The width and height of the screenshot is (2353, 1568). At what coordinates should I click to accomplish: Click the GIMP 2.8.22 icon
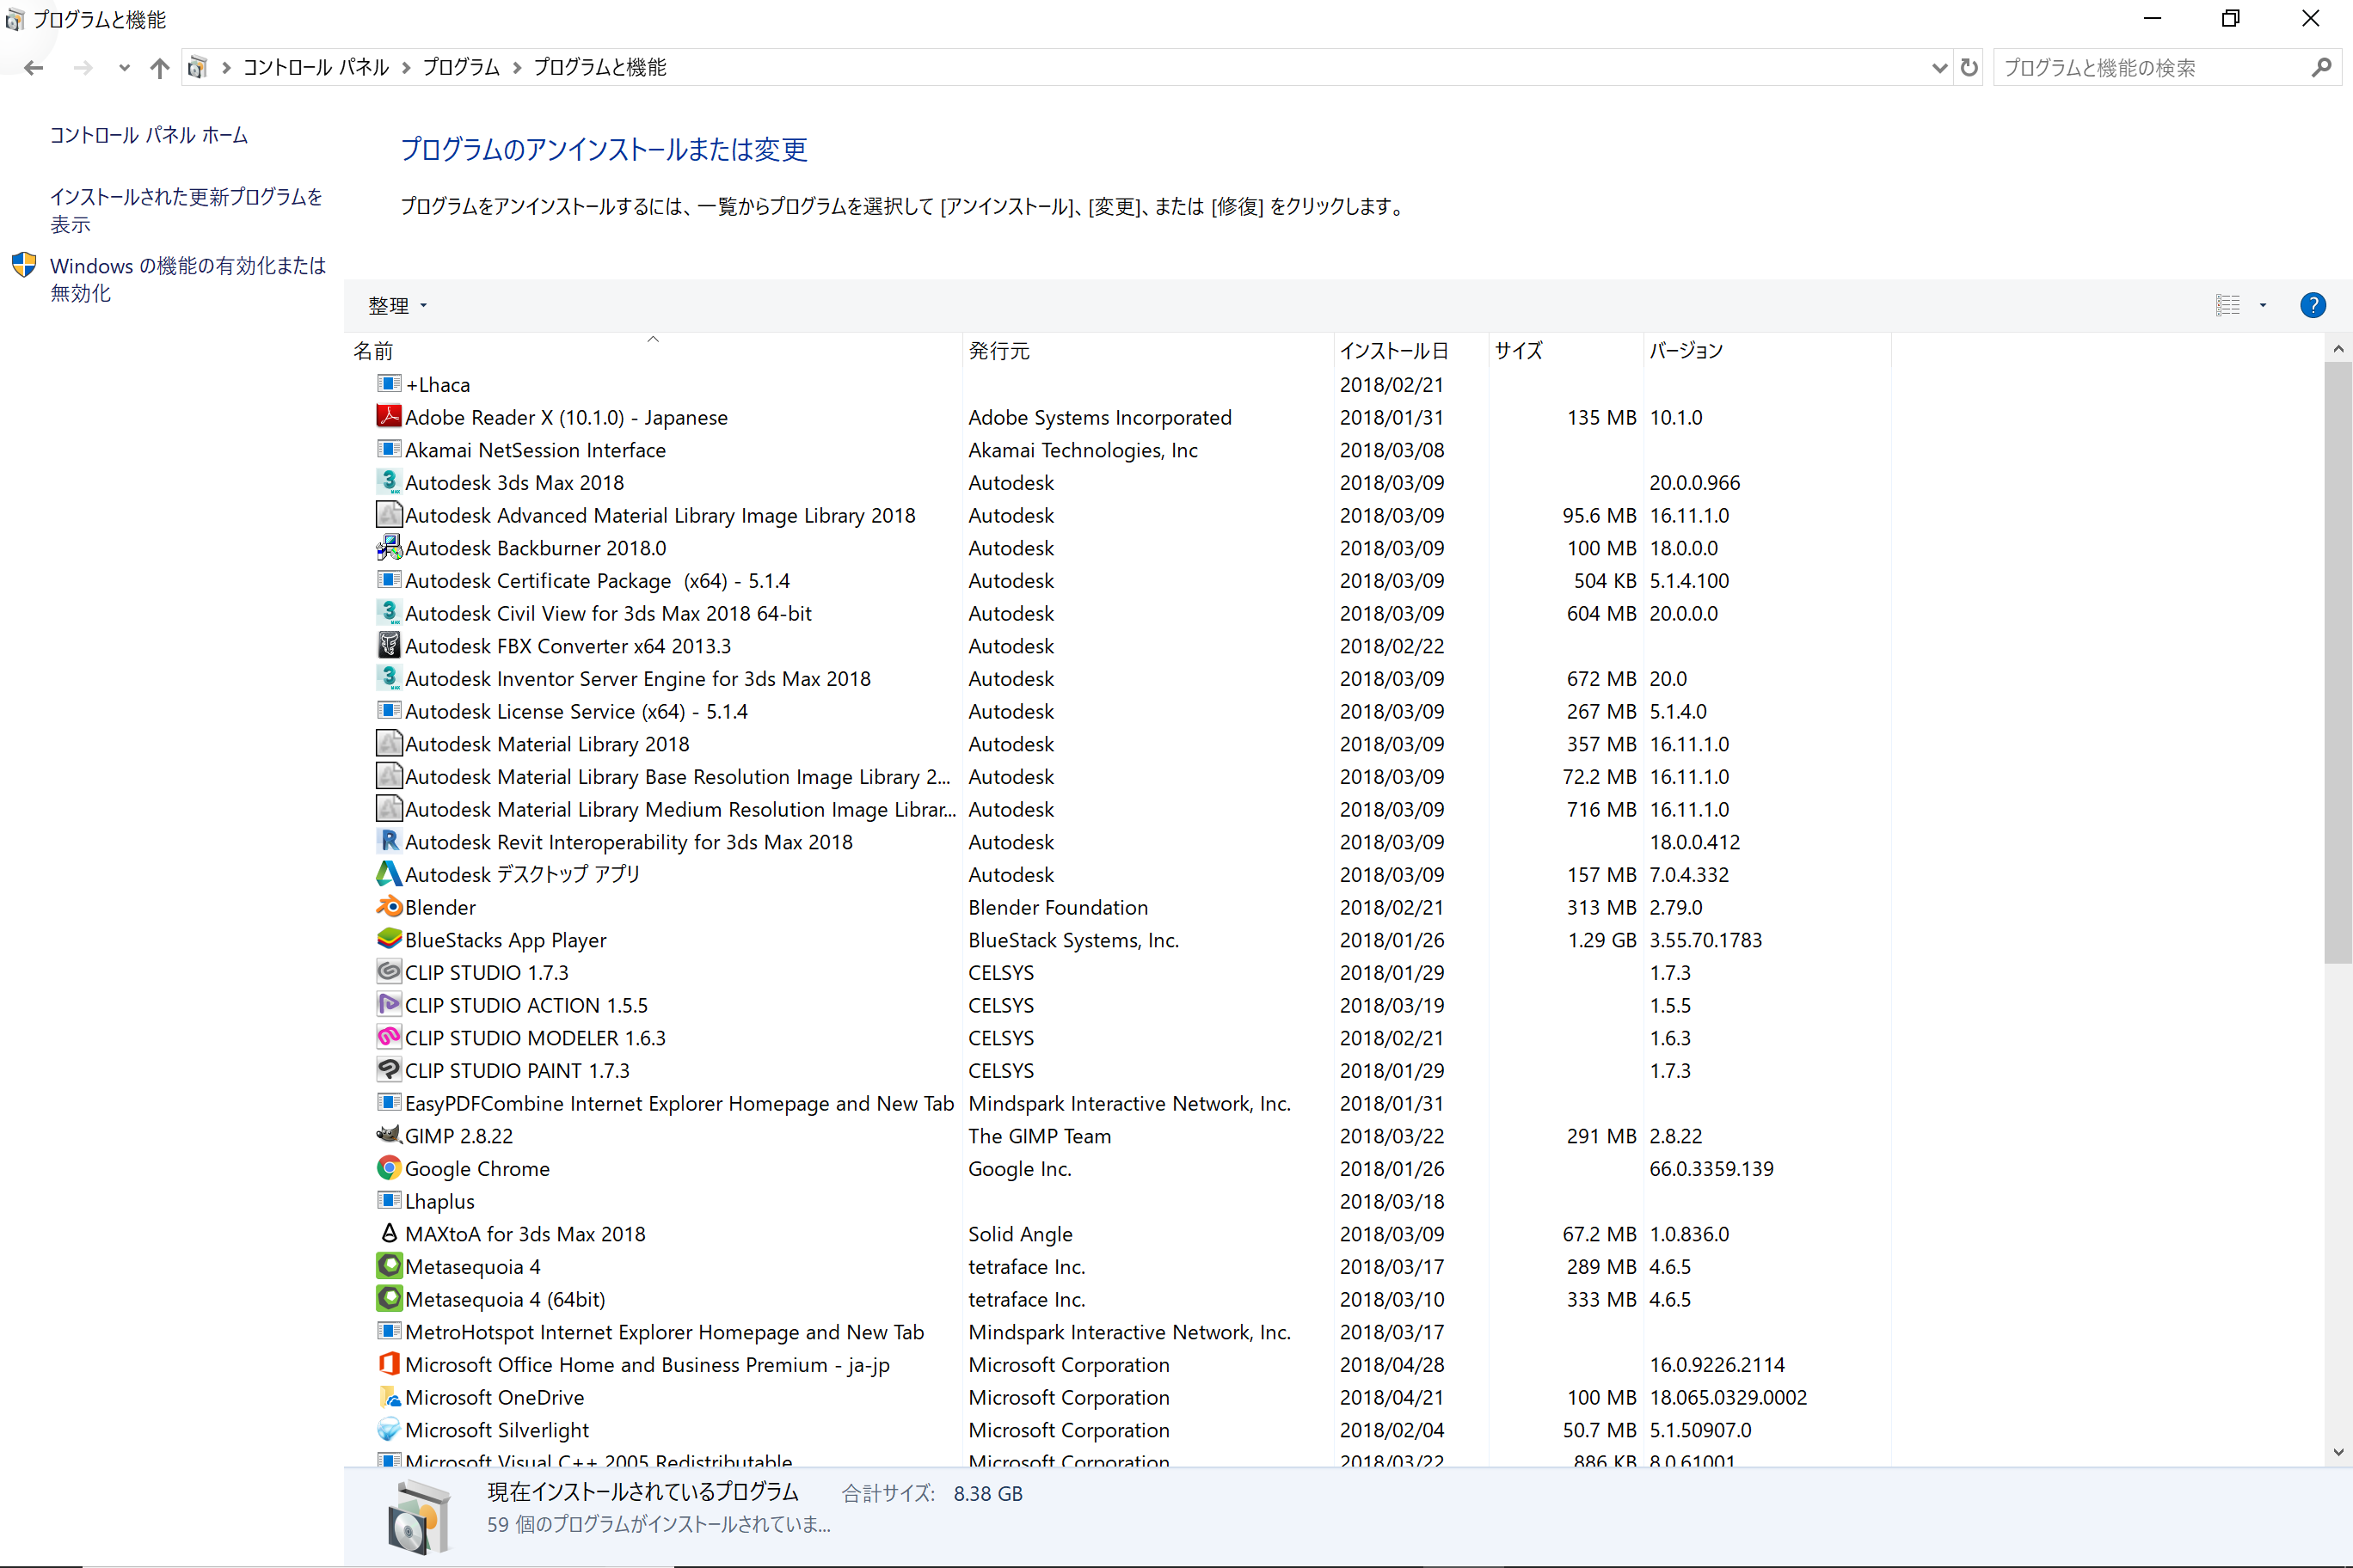388,1135
